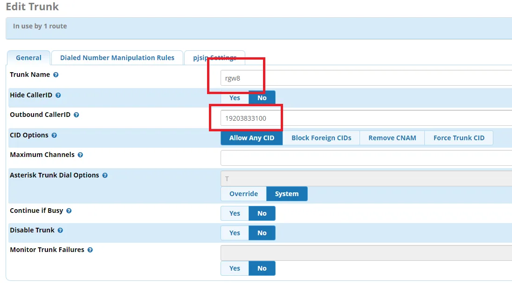Choose System for Asterisk Trunk Dial Options
Image resolution: width=512 pixels, height=286 pixels.
[287, 194]
